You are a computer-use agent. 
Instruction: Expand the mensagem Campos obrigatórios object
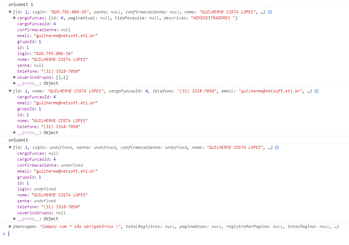pos(10,226)
